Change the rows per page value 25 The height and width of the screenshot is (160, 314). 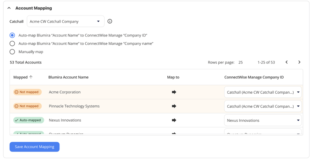240,62
